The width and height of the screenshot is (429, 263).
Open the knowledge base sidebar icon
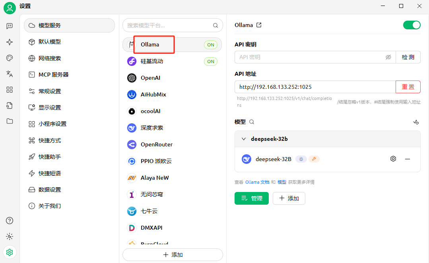10,106
